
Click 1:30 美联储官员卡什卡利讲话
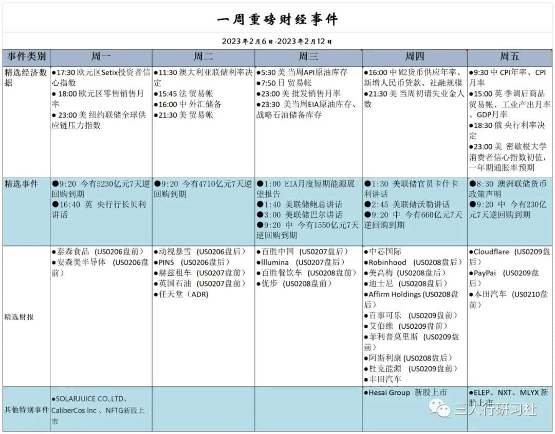click(411, 189)
